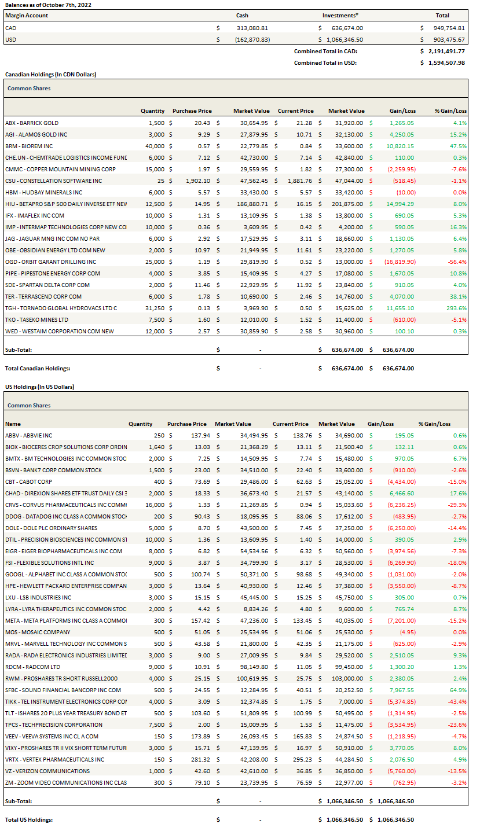Click the US Holdings Name column header
Image resolution: width=480 pixels, height=831 pixels.
point(13,424)
